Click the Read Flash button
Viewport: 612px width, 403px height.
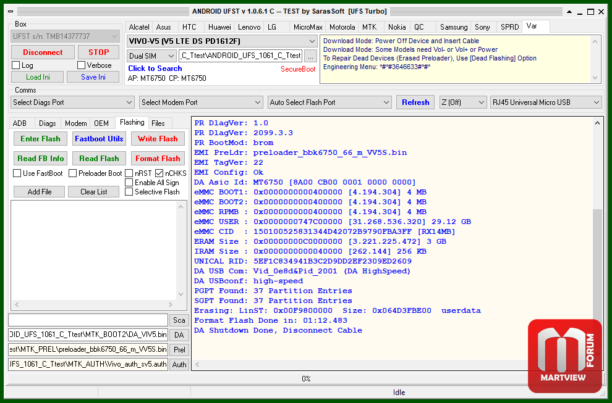click(x=99, y=159)
